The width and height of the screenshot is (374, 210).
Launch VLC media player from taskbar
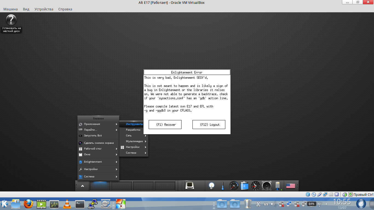point(67,204)
